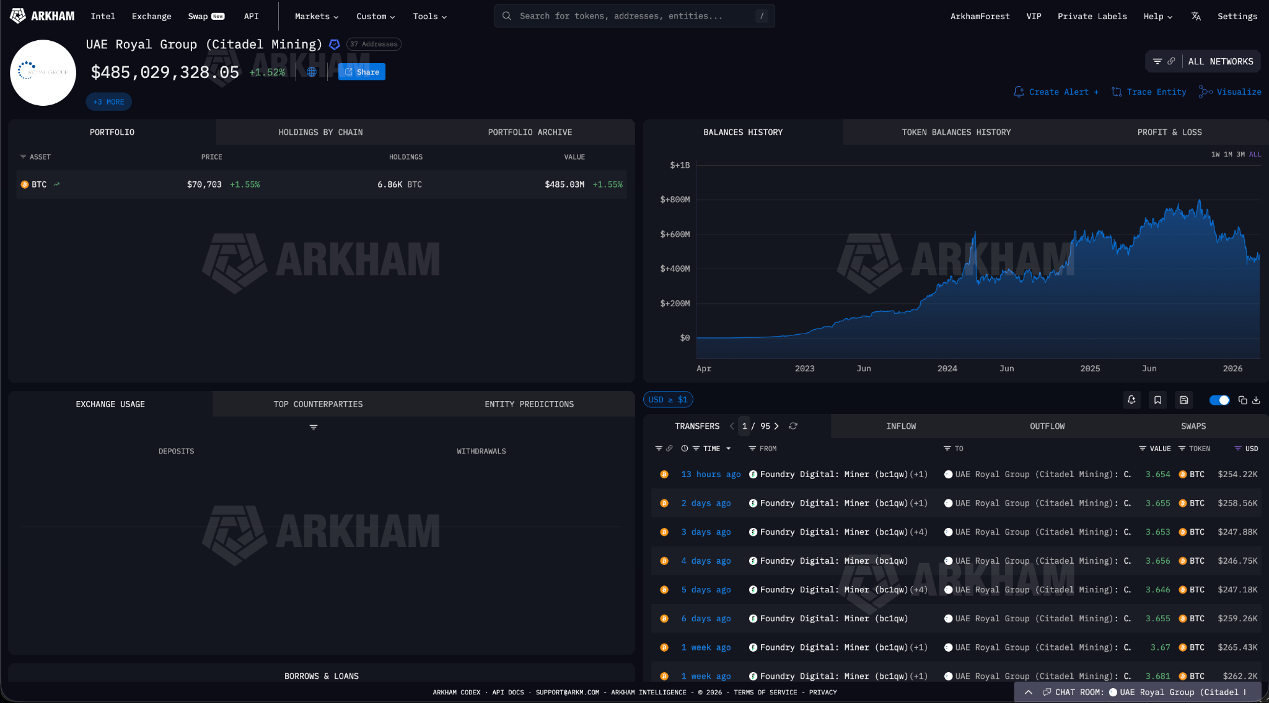Create a chart alert via the bell icon
Viewport: 1269px width, 703px height.
(x=1132, y=400)
